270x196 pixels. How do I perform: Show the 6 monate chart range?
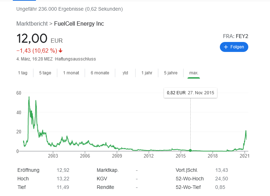(x=100, y=73)
